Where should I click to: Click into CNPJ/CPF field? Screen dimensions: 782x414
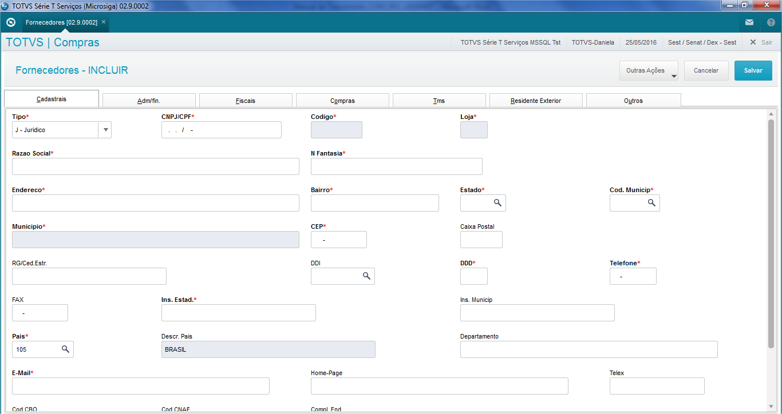[222, 130]
